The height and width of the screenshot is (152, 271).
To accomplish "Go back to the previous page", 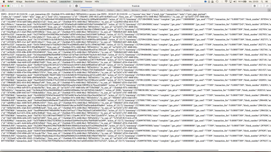I will click(13, 6).
